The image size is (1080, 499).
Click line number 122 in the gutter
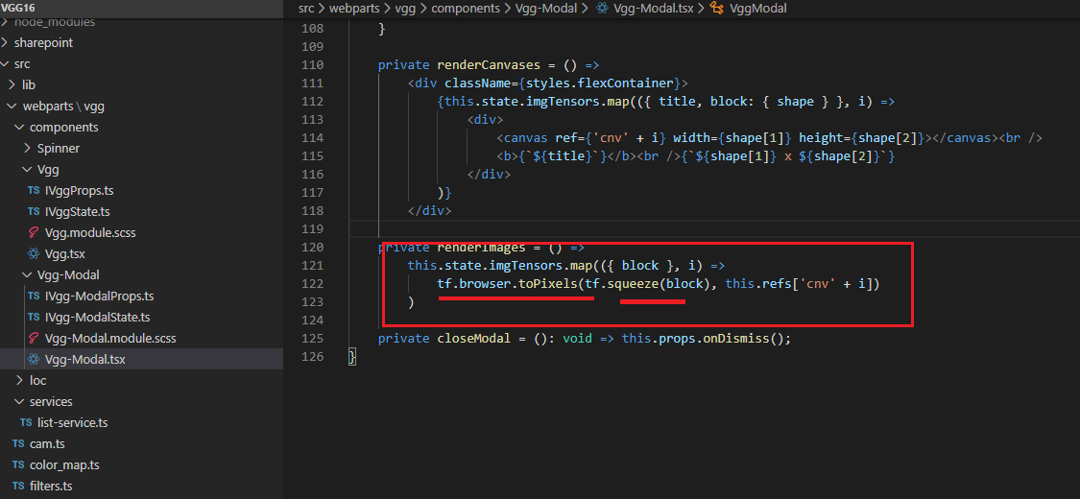(x=313, y=284)
